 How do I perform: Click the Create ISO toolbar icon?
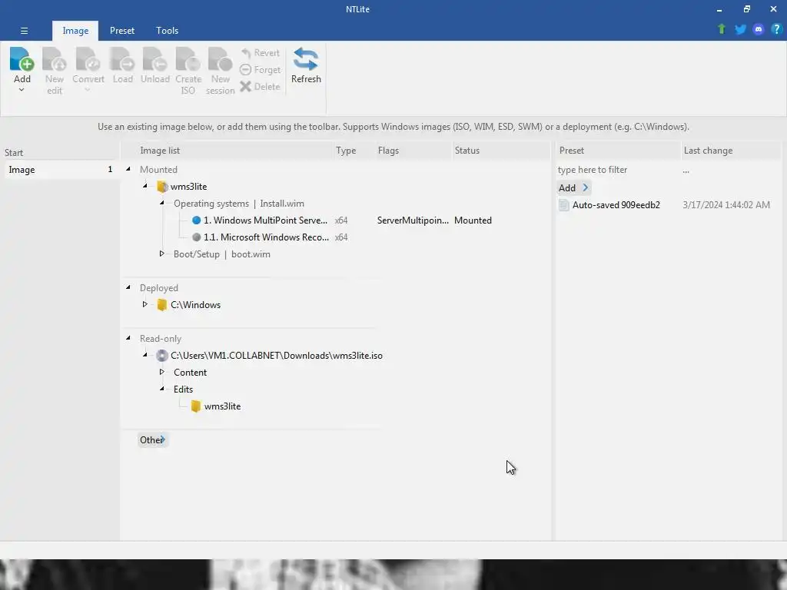[x=188, y=59]
